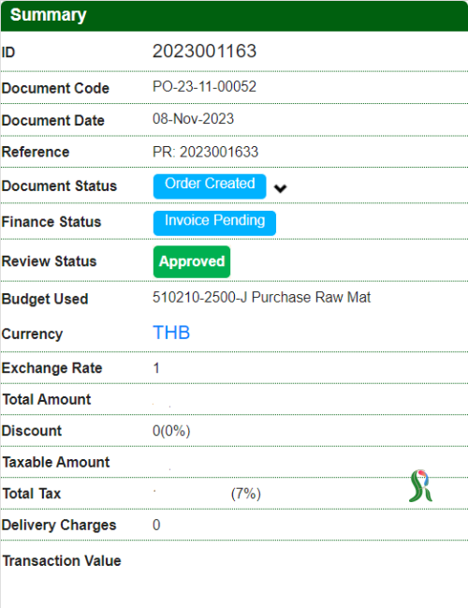Click the Transaction Value label
The width and height of the screenshot is (468, 608).
click(62, 561)
